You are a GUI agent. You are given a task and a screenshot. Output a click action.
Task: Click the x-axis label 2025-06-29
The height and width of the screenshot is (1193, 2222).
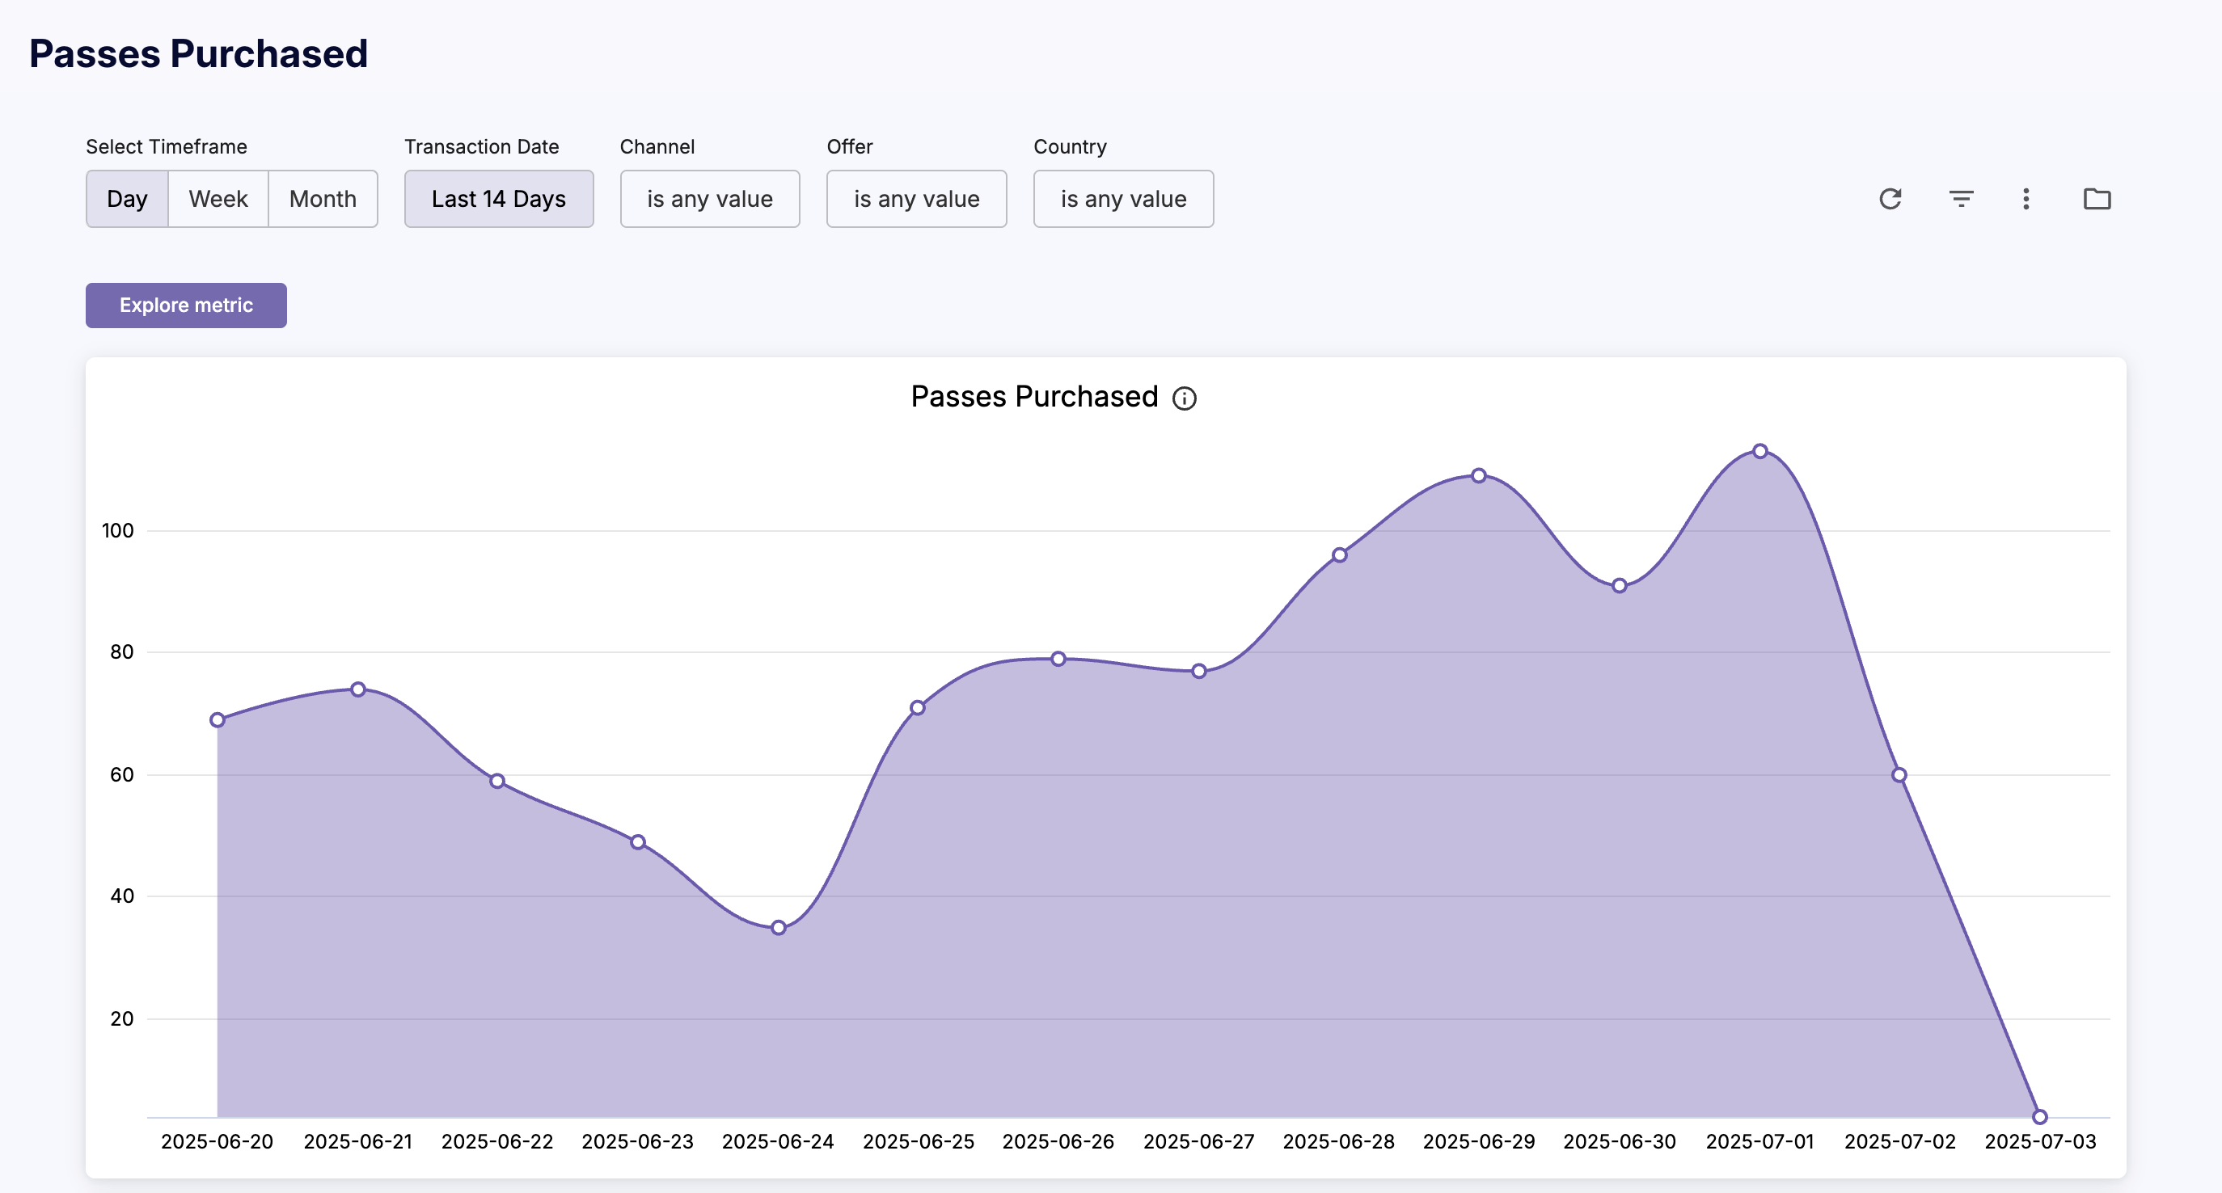1480,1141
